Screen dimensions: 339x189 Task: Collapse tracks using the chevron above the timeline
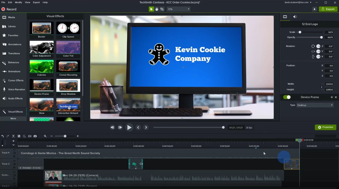point(13,145)
